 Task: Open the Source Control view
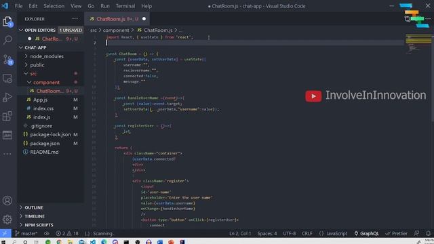pyautogui.click(x=7, y=60)
